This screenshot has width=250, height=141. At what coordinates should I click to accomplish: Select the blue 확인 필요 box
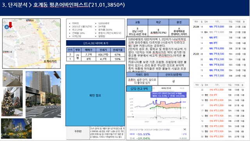tap(95, 95)
